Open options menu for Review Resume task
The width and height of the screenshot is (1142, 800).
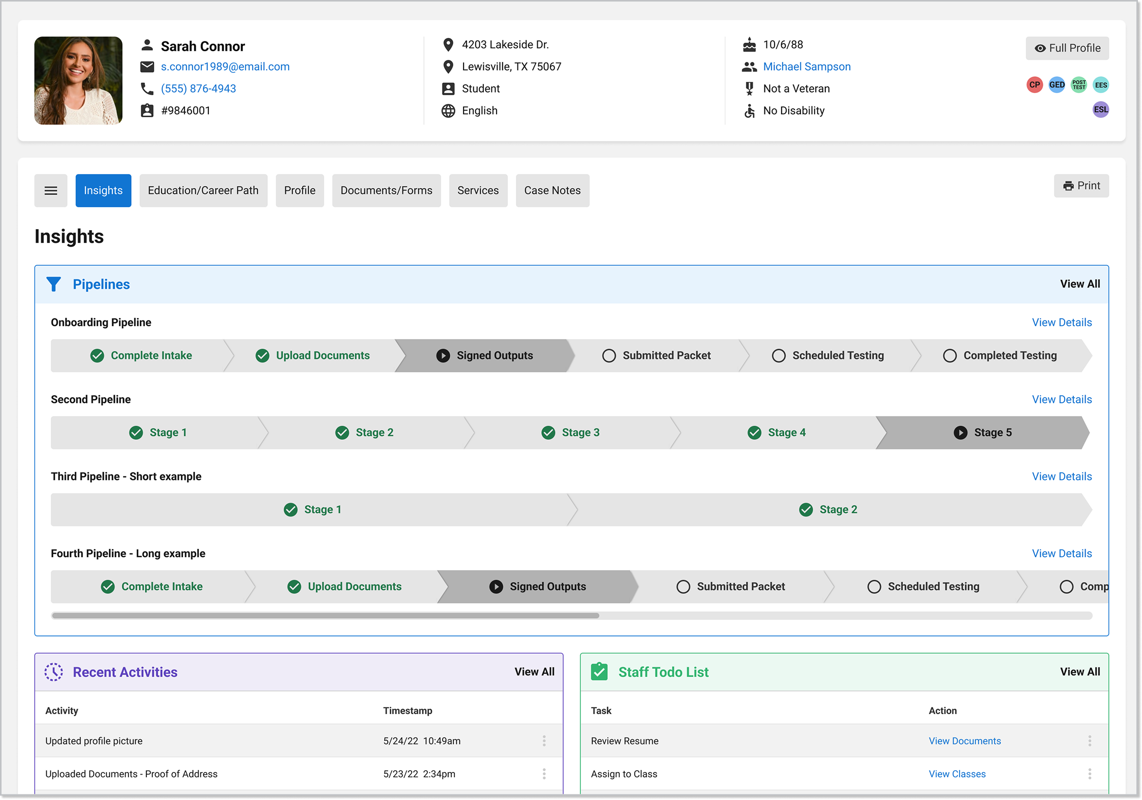[1090, 741]
